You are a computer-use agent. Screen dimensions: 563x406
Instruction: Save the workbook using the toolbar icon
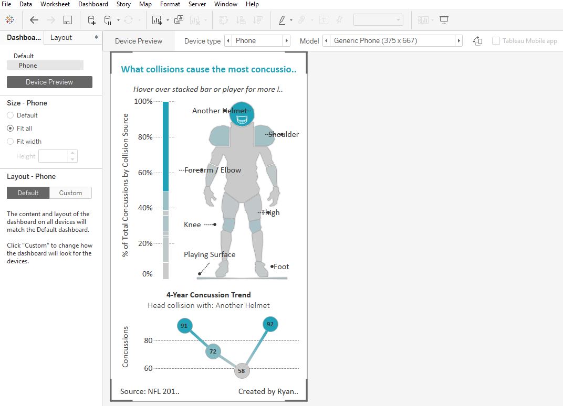(67, 19)
